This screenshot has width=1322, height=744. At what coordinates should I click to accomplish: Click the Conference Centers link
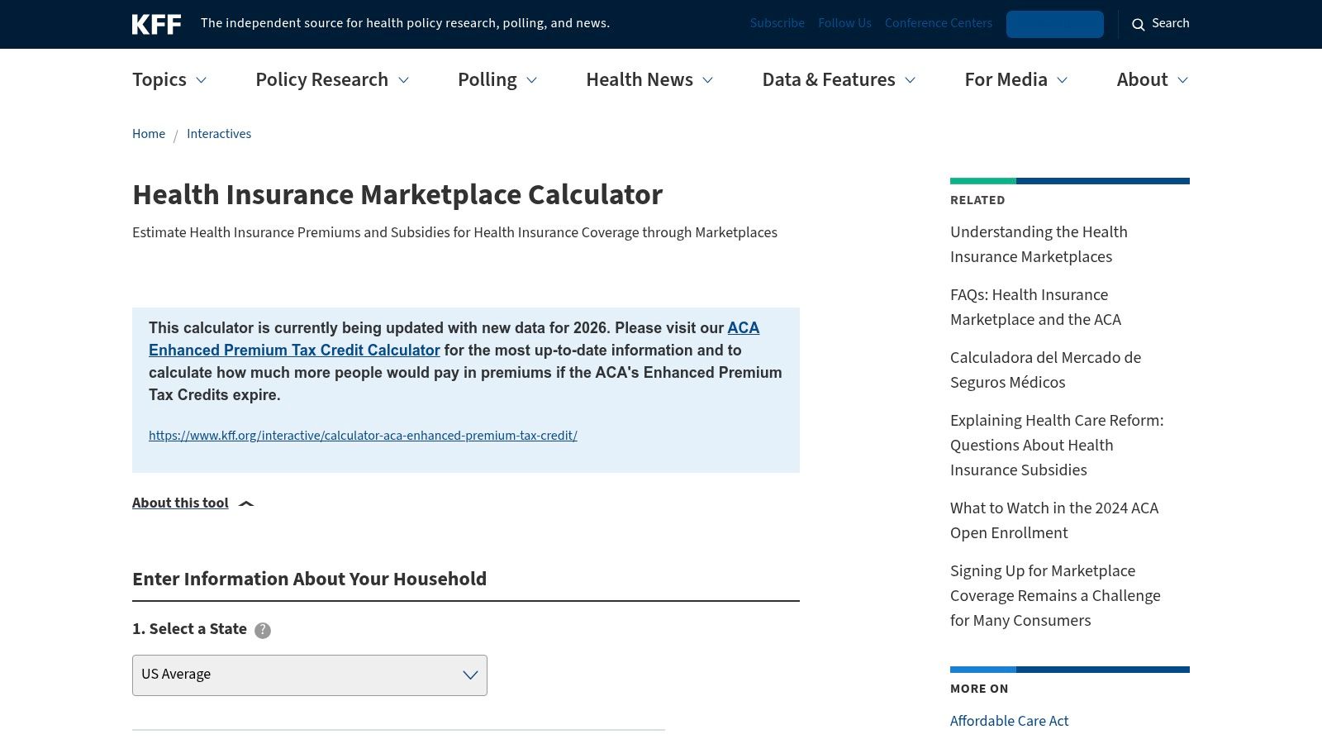pos(938,23)
